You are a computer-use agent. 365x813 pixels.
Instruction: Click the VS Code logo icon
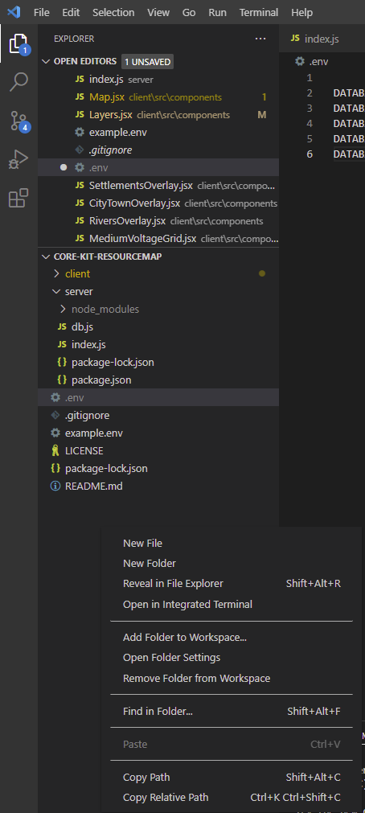14,12
